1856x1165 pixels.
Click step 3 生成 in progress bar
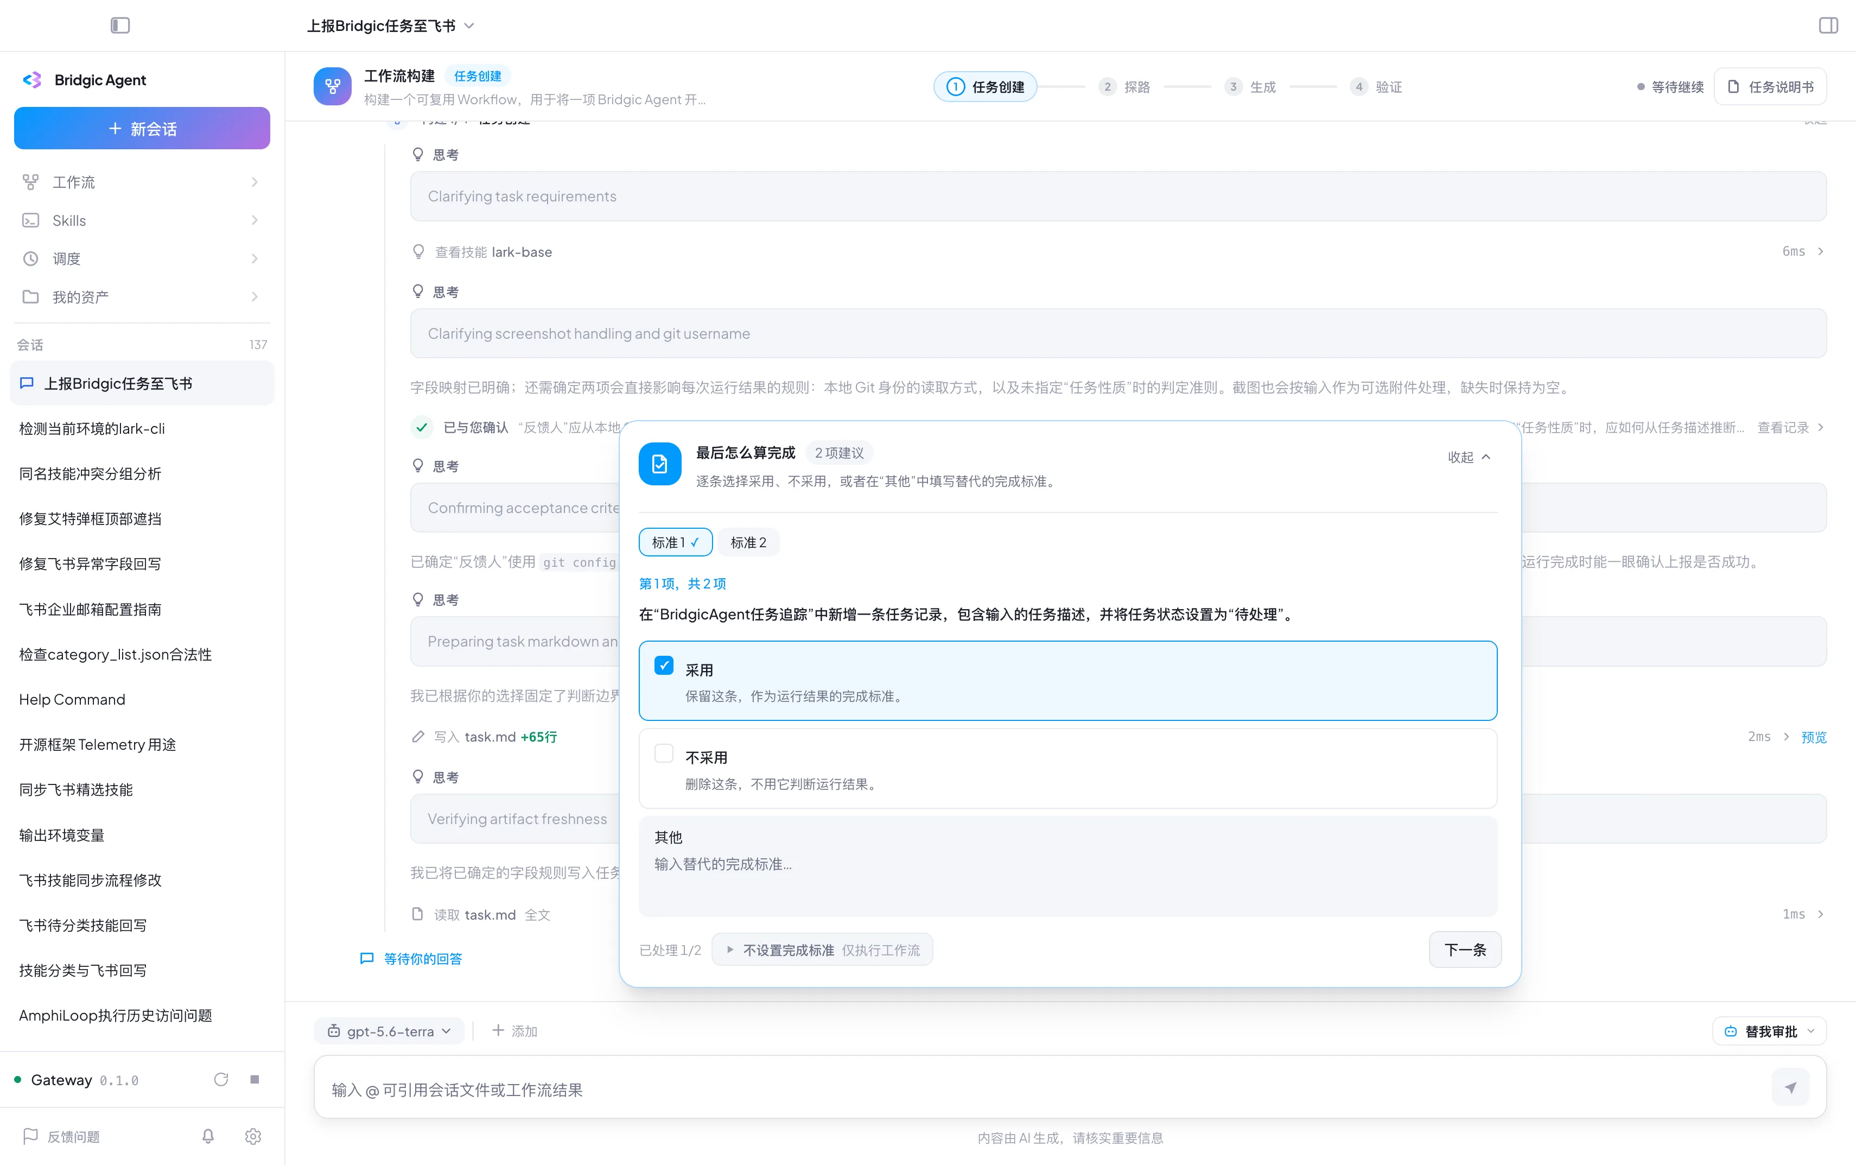1251,86
